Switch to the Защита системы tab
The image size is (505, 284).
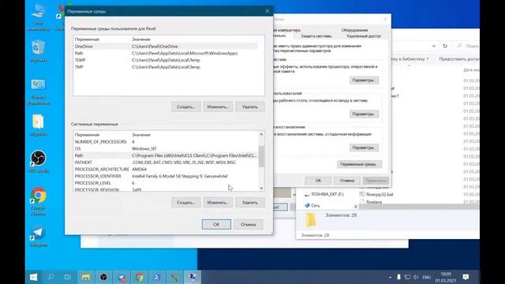click(x=316, y=36)
